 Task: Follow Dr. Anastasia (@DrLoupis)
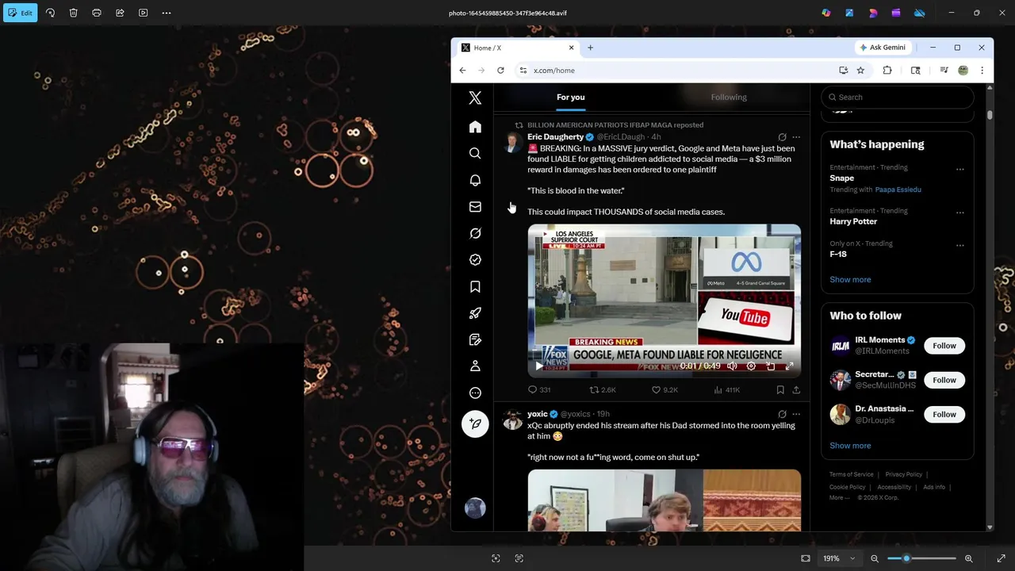pos(944,414)
